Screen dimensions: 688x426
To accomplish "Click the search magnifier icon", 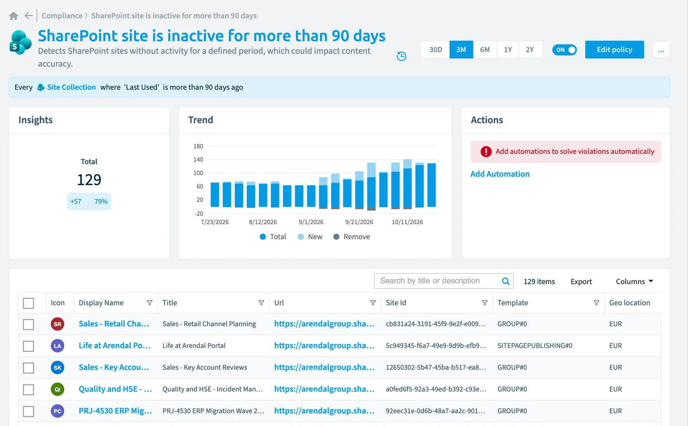I will [506, 281].
